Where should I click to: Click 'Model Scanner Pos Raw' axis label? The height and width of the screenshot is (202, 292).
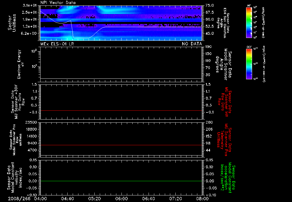[16, 140]
